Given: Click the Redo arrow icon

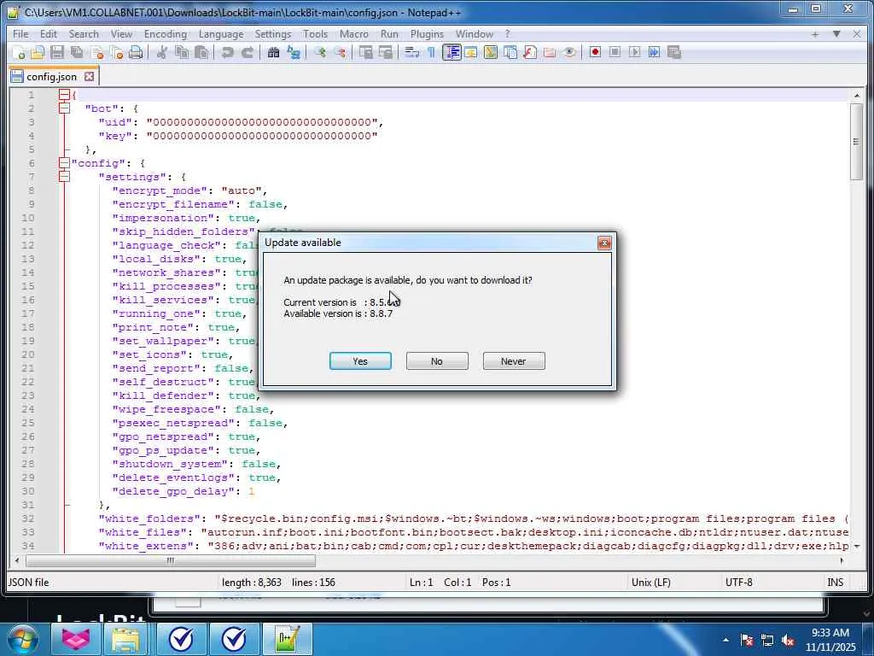Looking at the screenshot, I should (x=247, y=52).
